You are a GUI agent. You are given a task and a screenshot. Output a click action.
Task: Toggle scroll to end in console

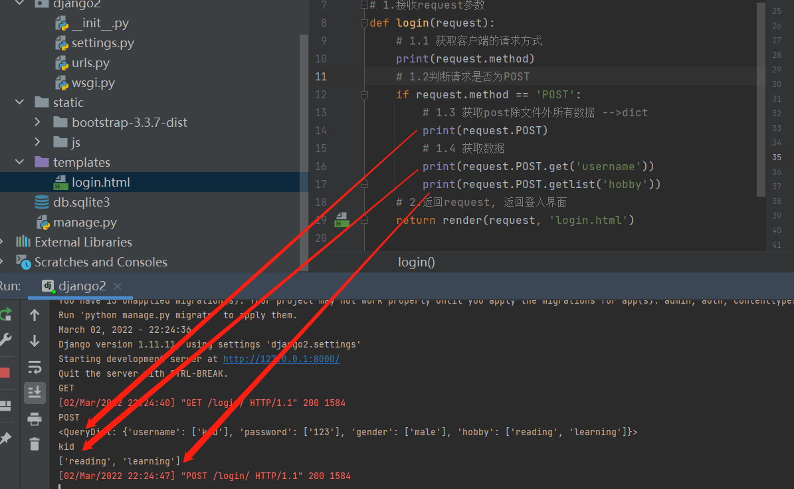pos(35,392)
